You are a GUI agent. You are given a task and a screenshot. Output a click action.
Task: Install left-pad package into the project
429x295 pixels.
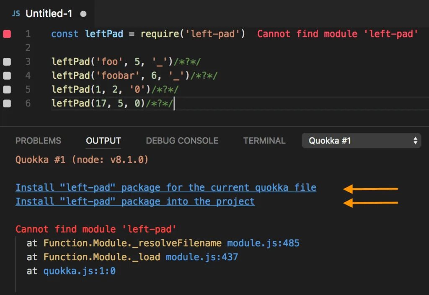click(x=135, y=202)
